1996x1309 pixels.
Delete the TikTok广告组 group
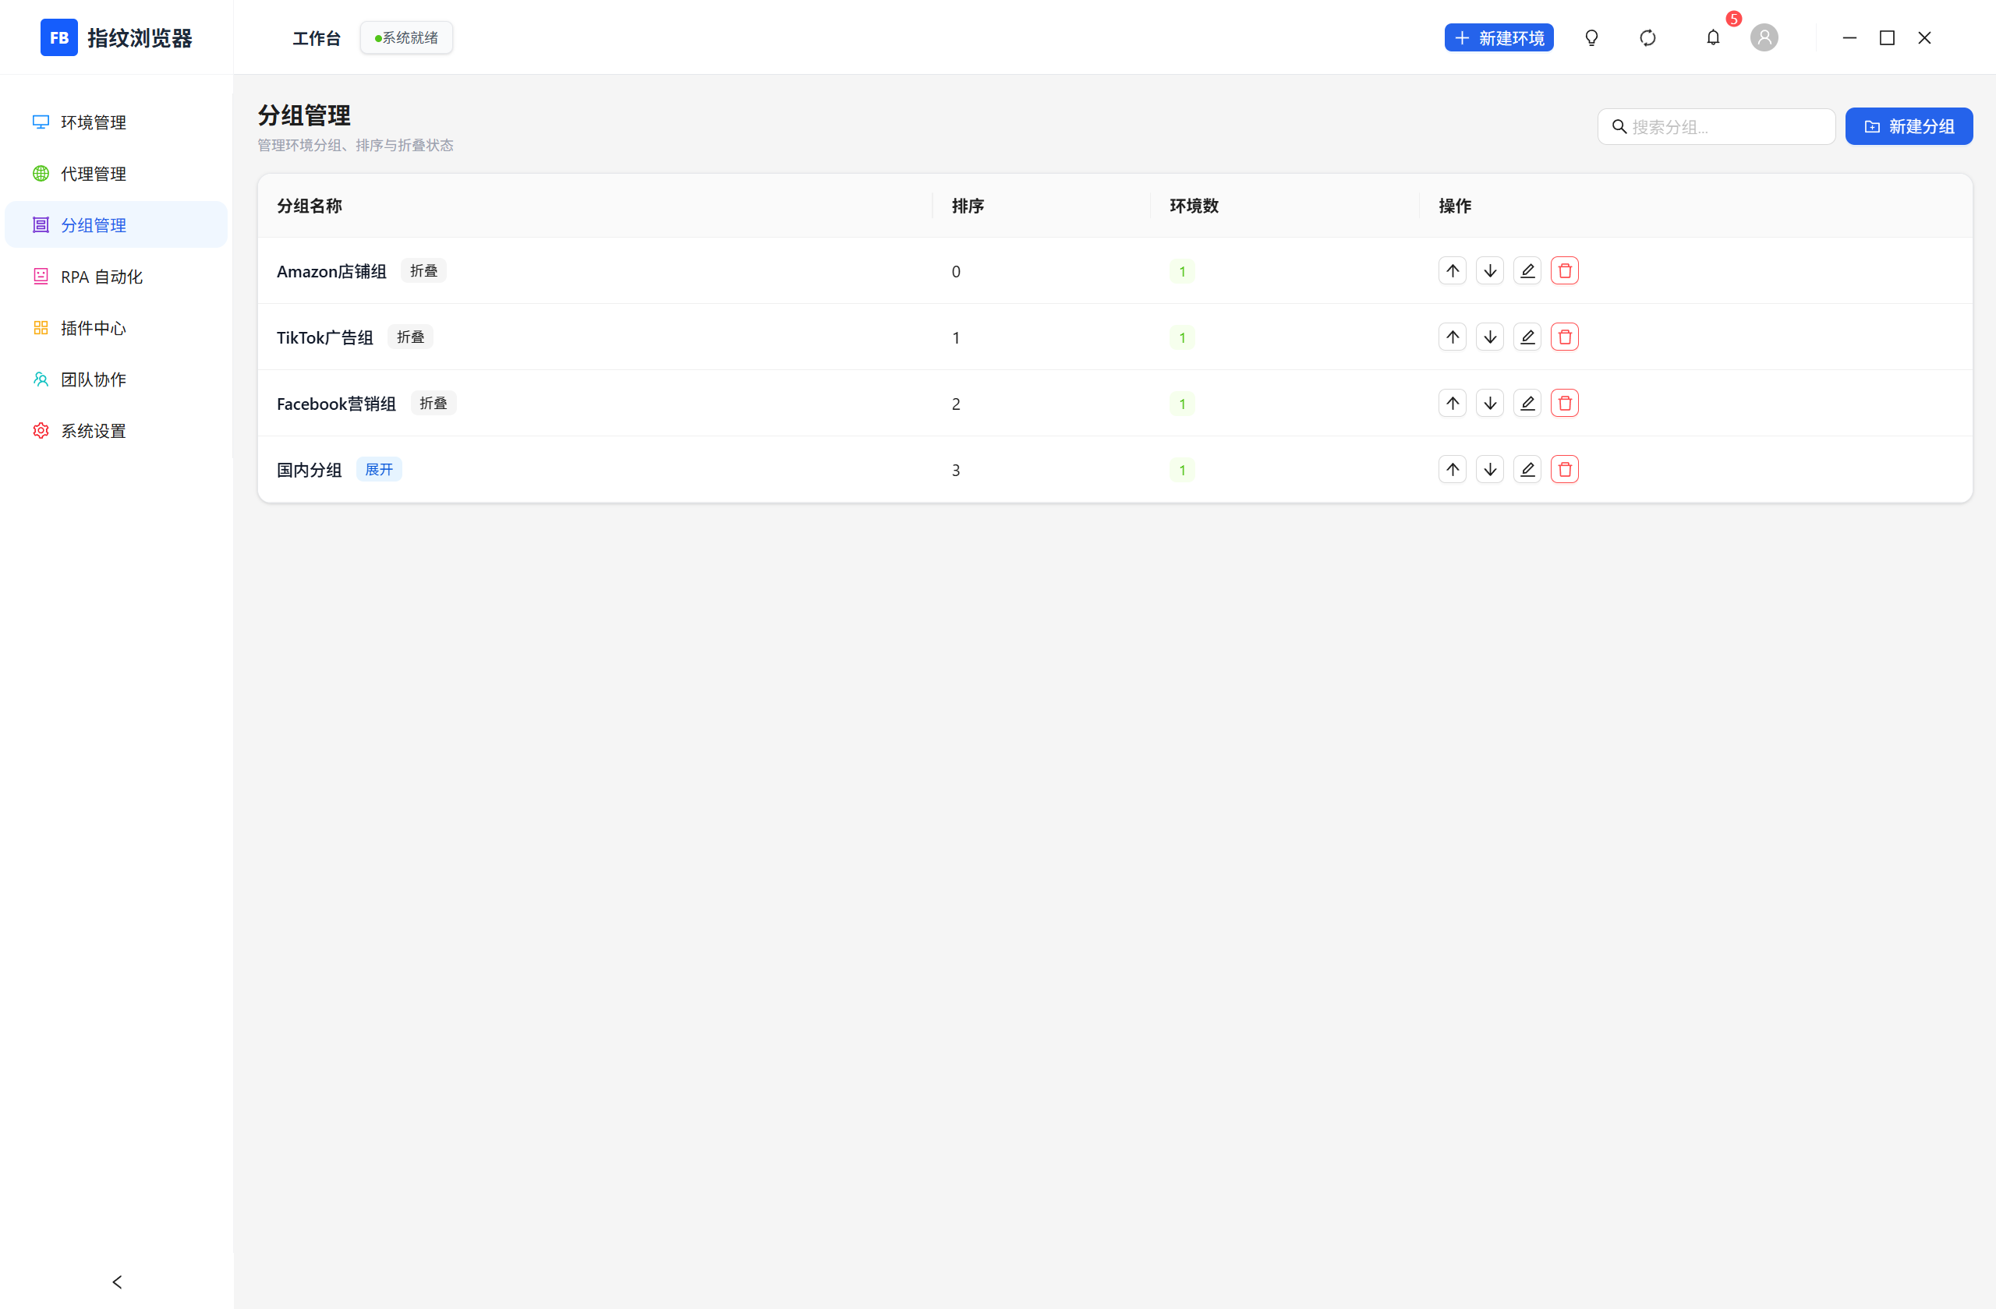pos(1565,337)
